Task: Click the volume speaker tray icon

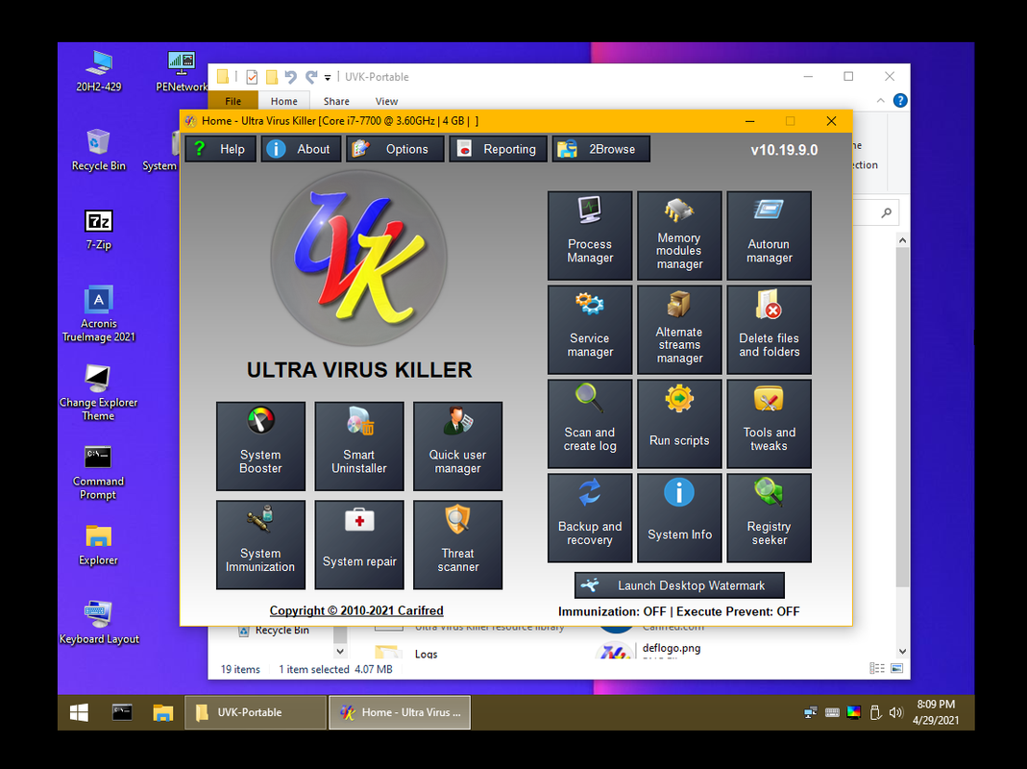Action: click(896, 712)
